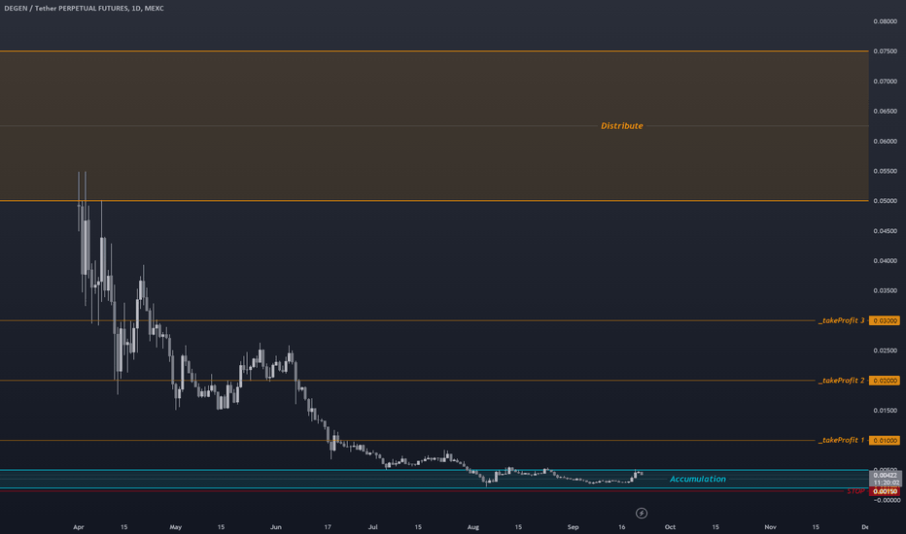Click the 0.07500 price axis label
This screenshot has height=534, width=906.
pyautogui.click(x=885, y=51)
